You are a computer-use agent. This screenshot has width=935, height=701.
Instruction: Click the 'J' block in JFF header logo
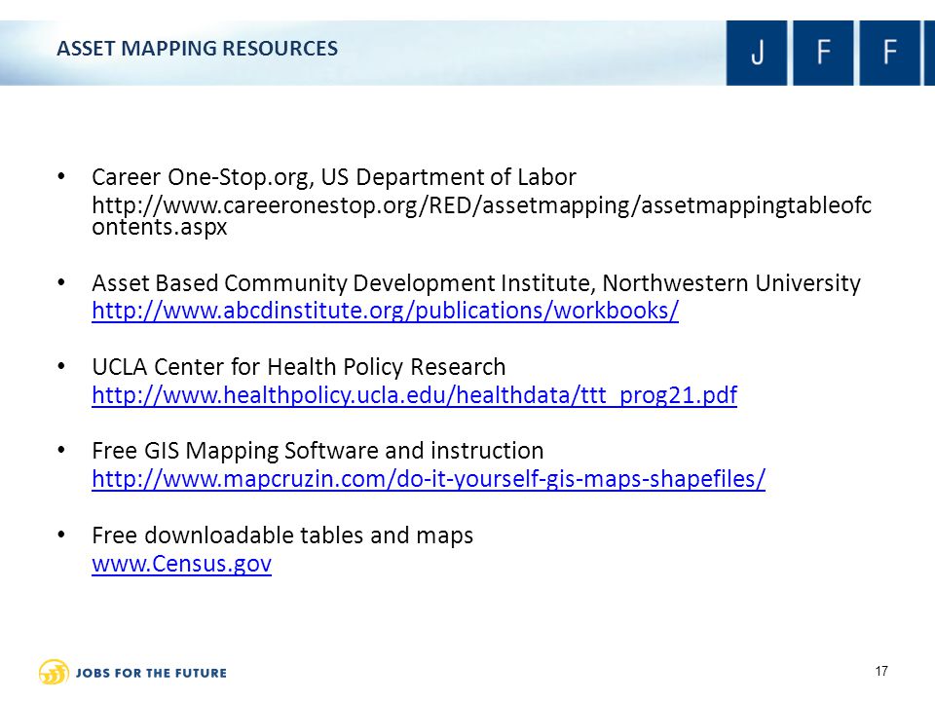point(757,53)
